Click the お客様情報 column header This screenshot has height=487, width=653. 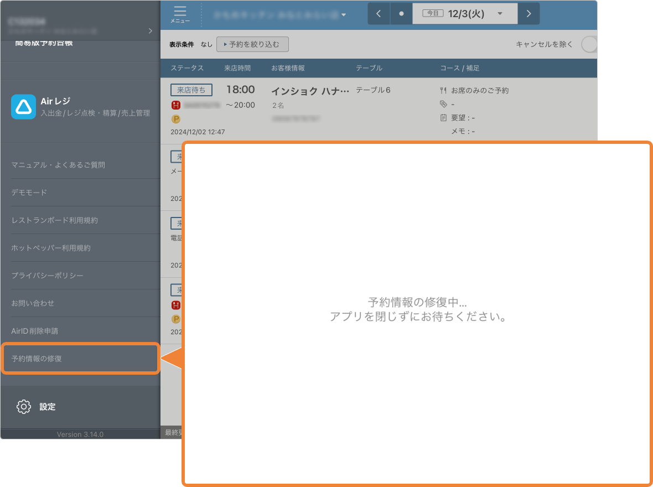(x=288, y=68)
